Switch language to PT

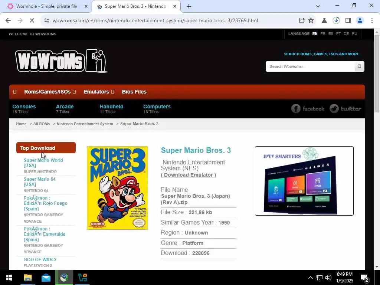[338, 34]
